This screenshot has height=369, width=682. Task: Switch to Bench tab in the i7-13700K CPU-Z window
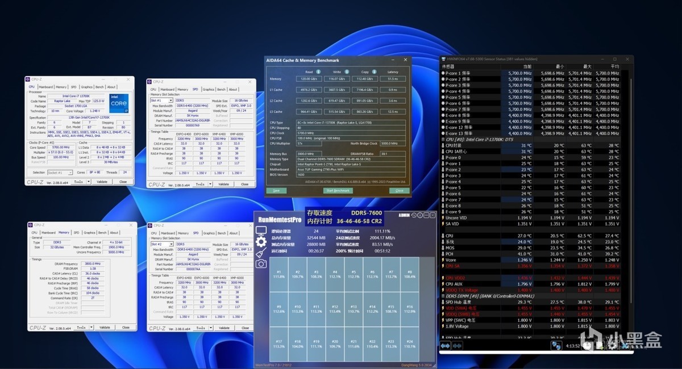point(99,87)
